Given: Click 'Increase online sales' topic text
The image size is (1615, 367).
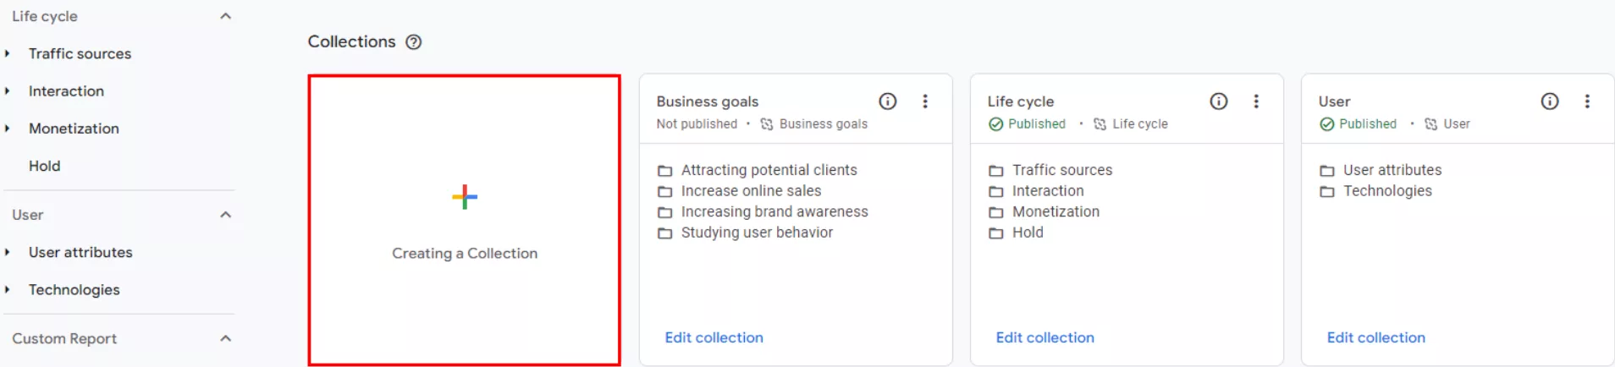Looking at the screenshot, I should [752, 191].
